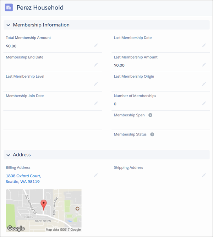This screenshot has width=213, height=237.
Task: Click the 107th St SW map label
Action: click(43, 221)
